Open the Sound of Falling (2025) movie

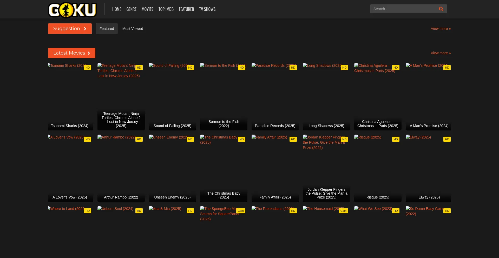[172, 97]
